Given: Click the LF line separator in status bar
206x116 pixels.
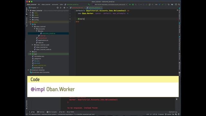Looking at the screenshot, I should click(151, 114).
